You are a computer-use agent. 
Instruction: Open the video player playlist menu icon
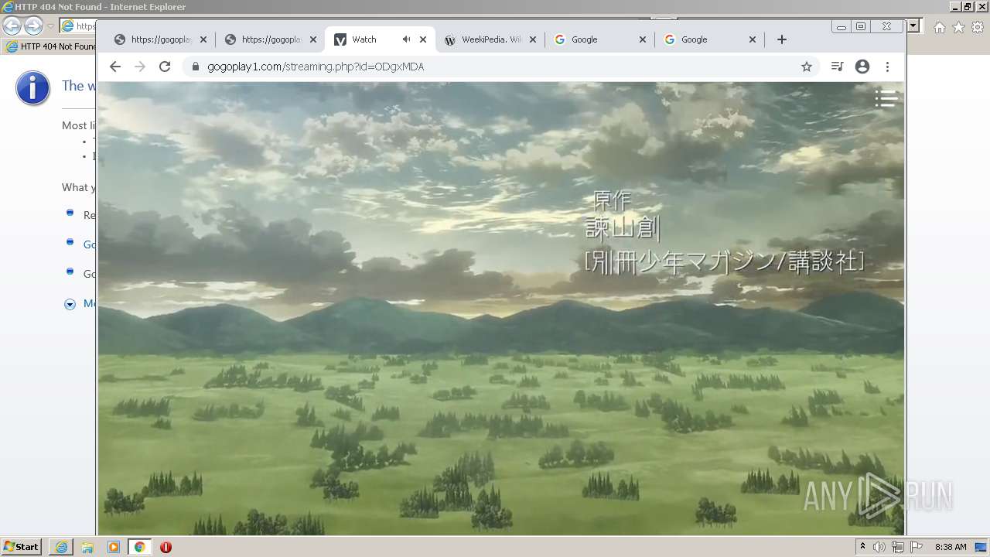pyautogui.click(x=886, y=98)
